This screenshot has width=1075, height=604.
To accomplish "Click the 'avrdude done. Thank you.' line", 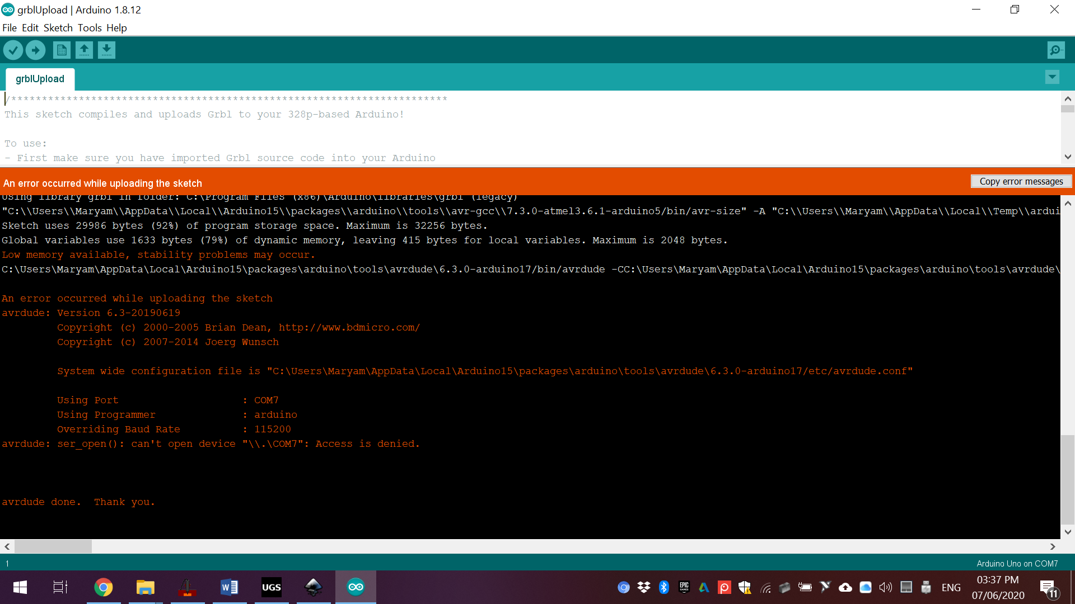I will (78, 502).
